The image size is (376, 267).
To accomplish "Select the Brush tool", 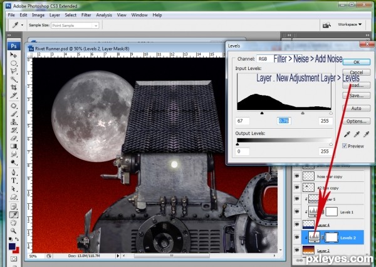I will [13, 114].
